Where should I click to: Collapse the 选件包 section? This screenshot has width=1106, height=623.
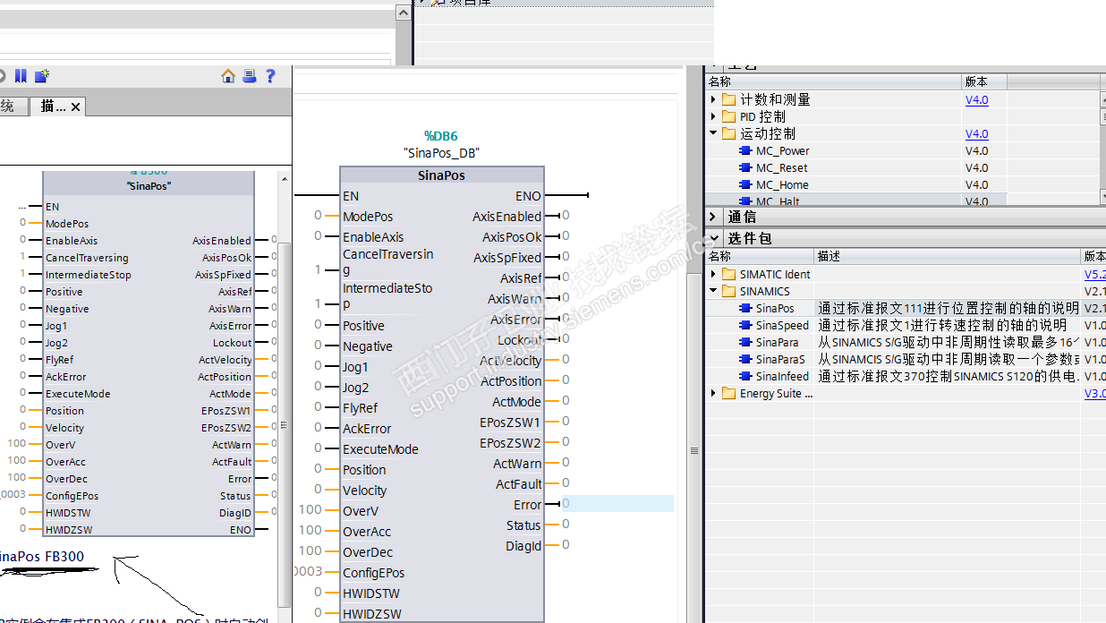pyautogui.click(x=713, y=239)
